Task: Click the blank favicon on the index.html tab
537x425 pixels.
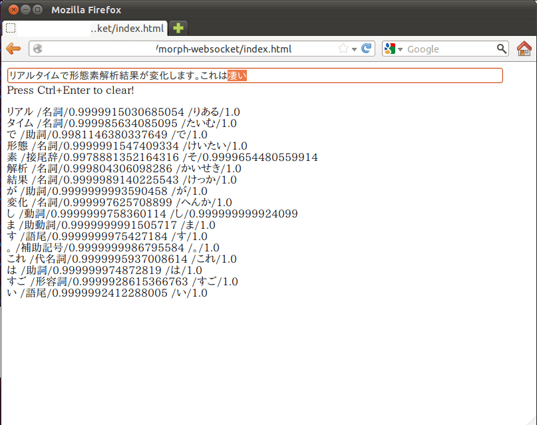Action: click(11, 28)
